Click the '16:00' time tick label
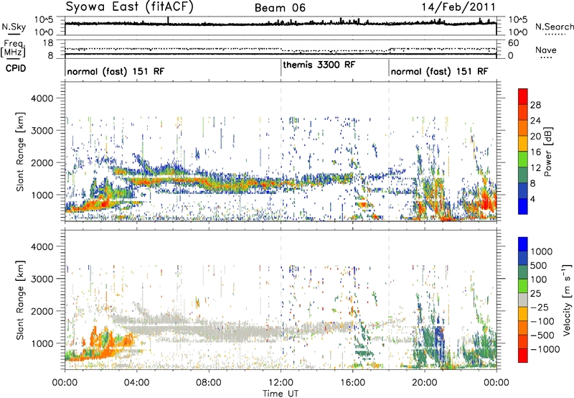574x398 pixels. [x=352, y=383]
